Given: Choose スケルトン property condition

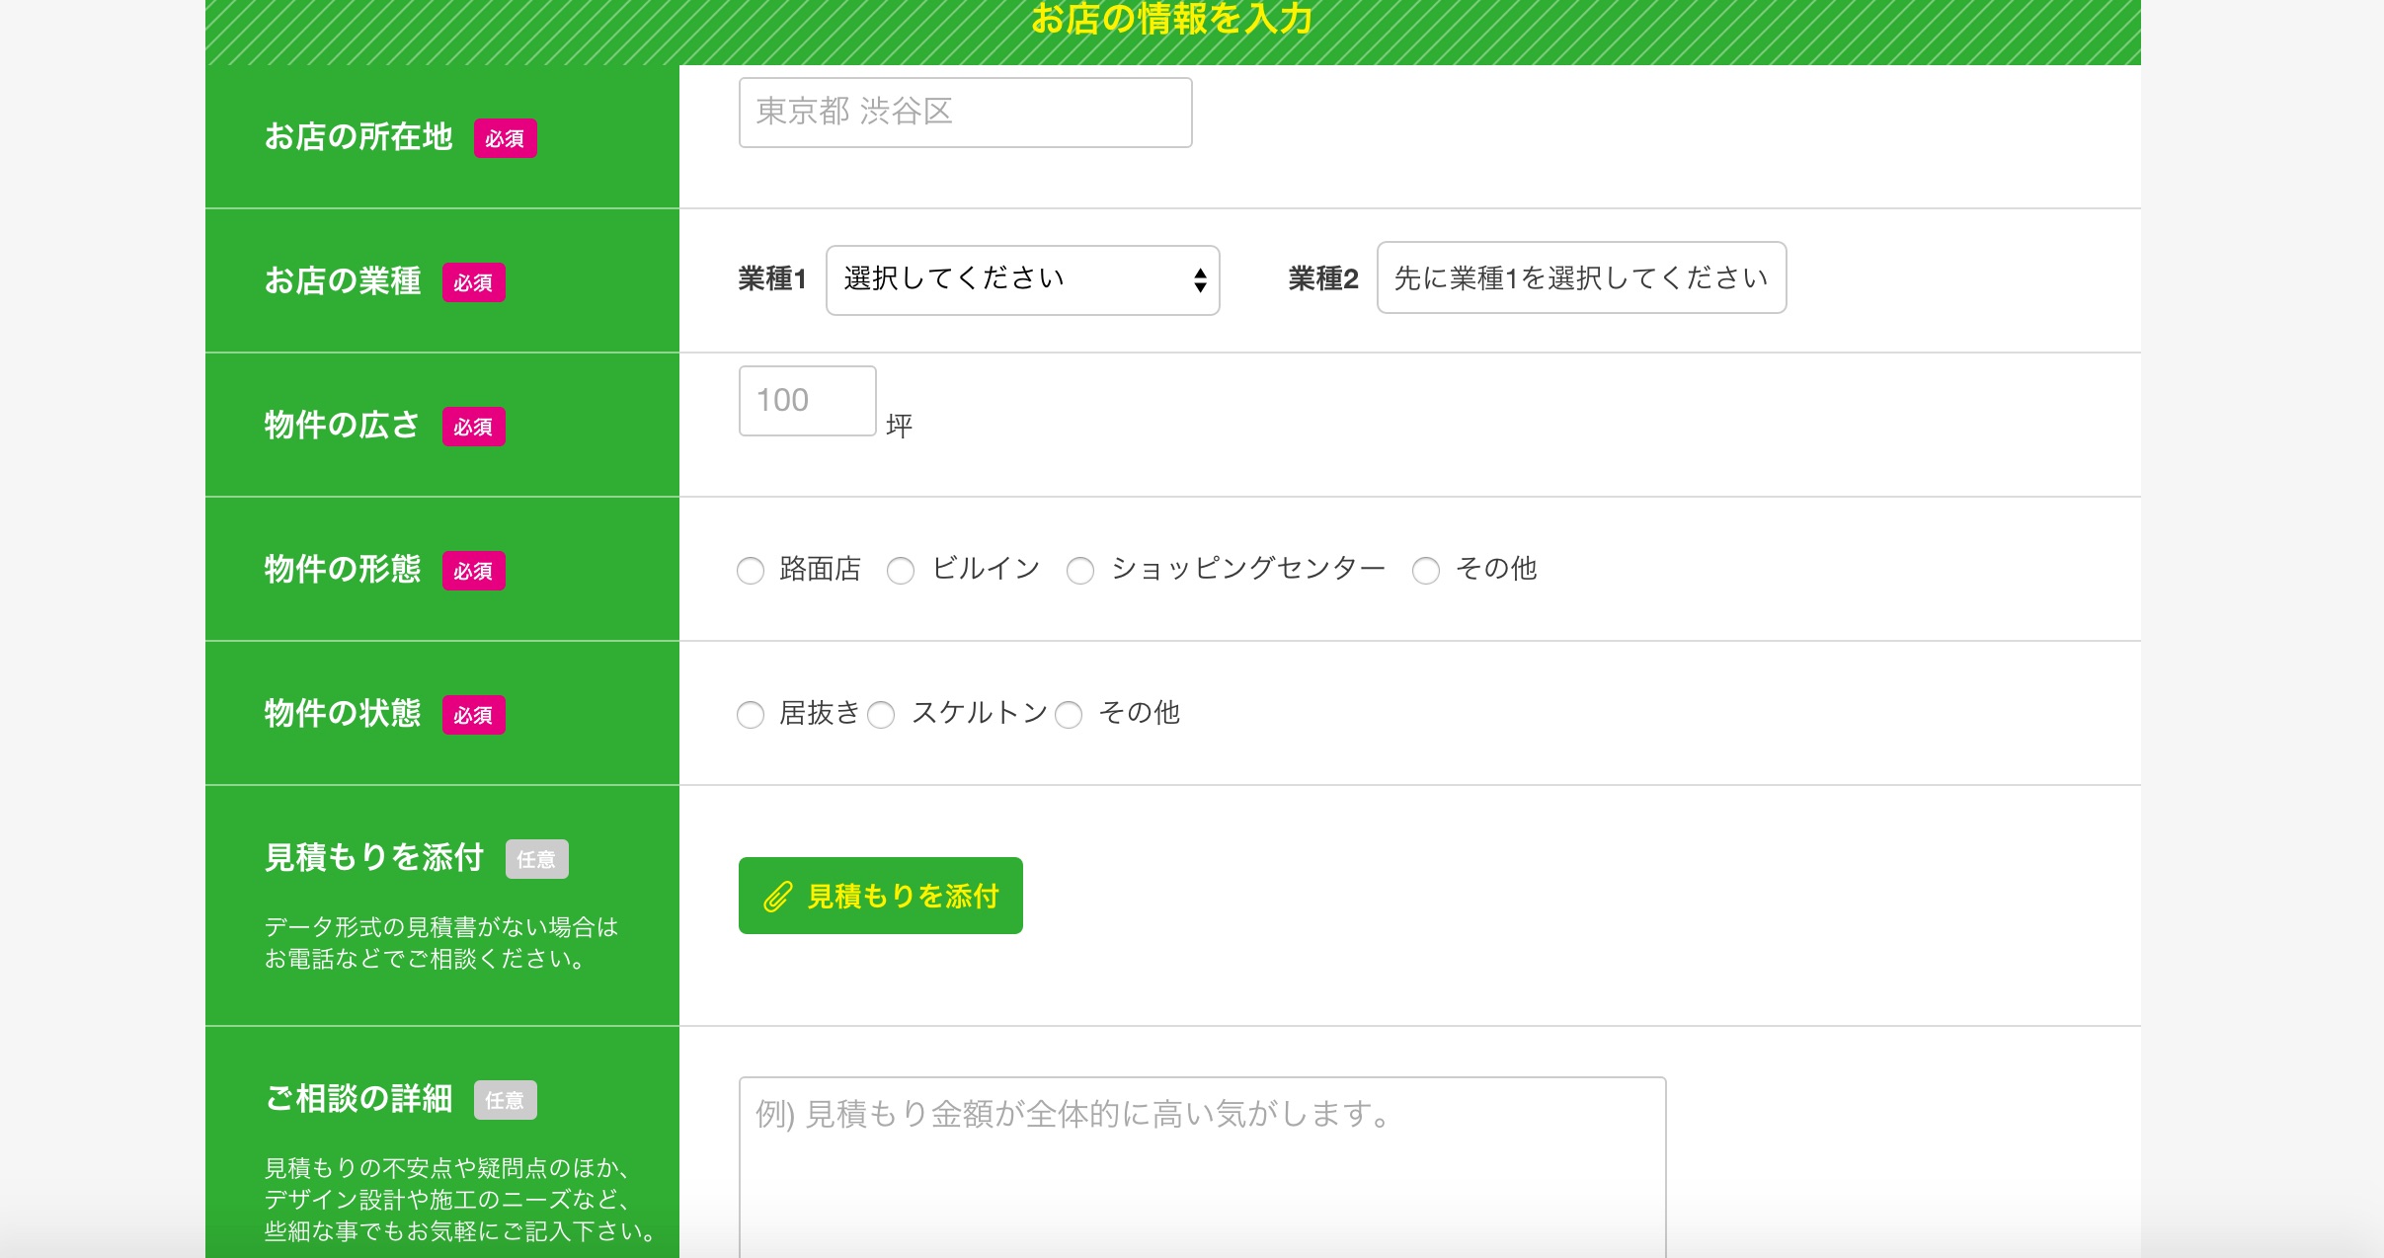Looking at the screenshot, I should point(882,715).
